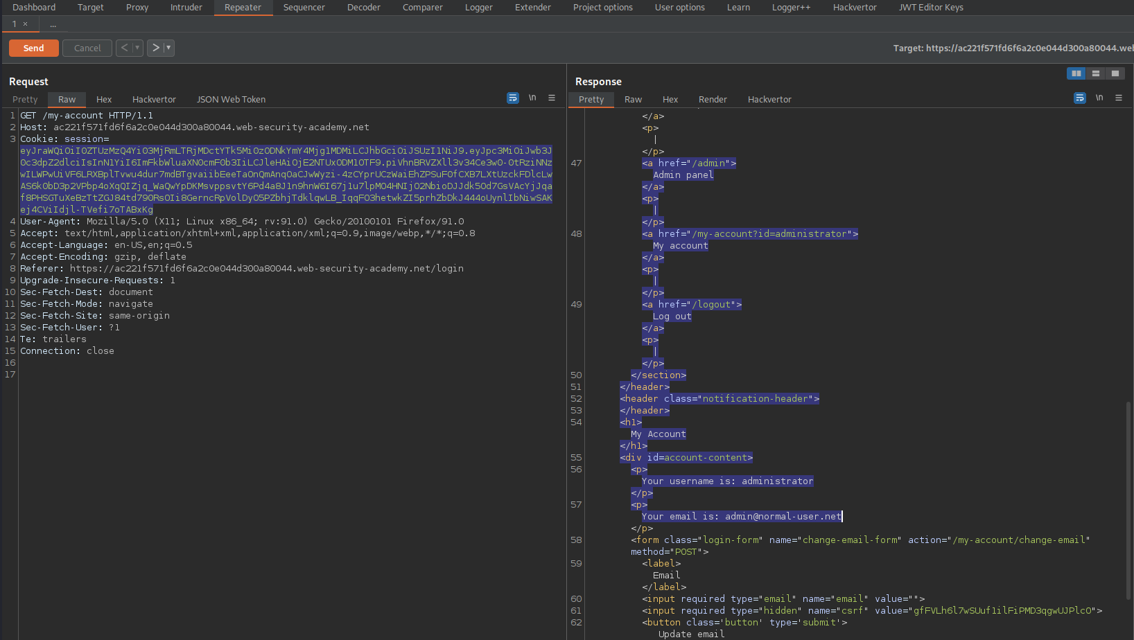The width and height of the screenshot is (1134, 640).
Task: Toggle request non-printable characters (\n) icon
Action: pos(532,98)
